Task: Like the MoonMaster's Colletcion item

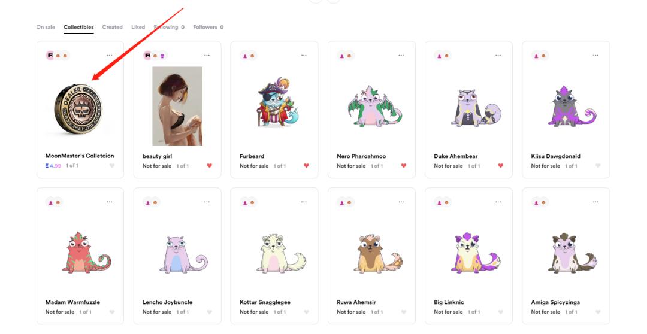Action: click(112, 166)
